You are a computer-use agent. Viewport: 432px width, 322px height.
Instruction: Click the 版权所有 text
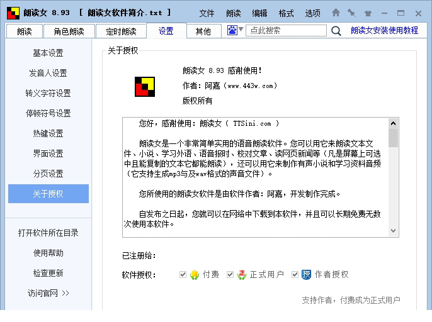click(x=197, y=101)
